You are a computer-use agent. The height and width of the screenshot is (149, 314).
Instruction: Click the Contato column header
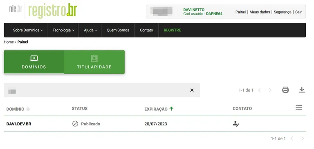(x=242, y=109)
